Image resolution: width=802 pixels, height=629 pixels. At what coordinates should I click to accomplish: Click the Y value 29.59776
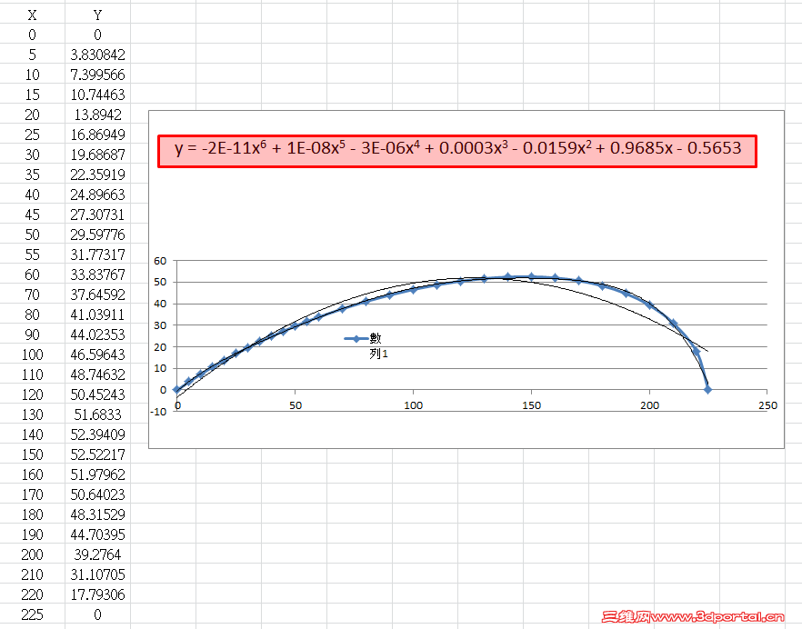pyautogui.click(x=97, y=235)
